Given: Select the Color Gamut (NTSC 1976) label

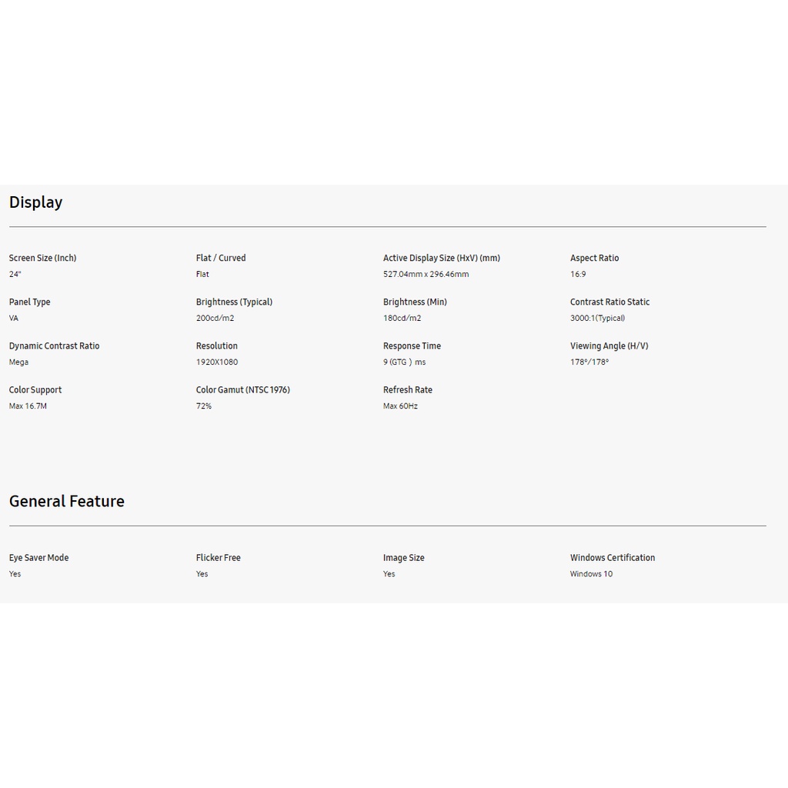Looking at the screenshot, I should (x=243, y=389).
